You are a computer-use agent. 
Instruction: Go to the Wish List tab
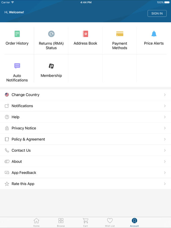[110, 222]
